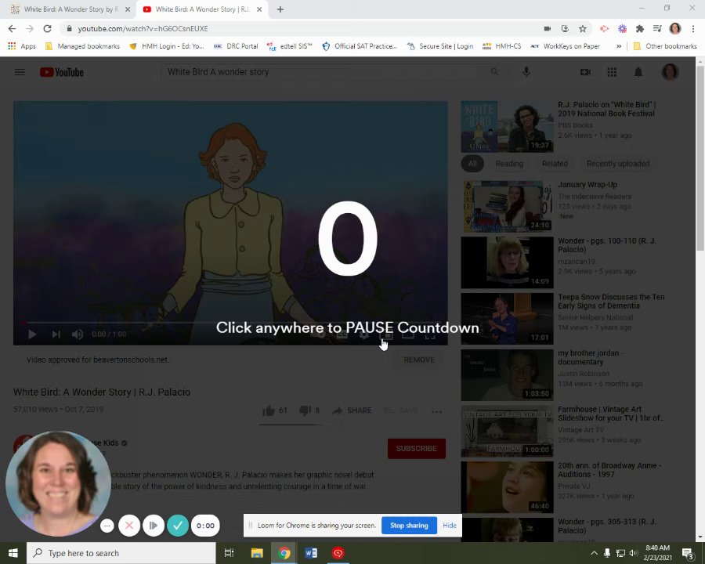Screen dimensions: 705x564
Task: Open the Chrome profile avatar
Action: pos(675,28)
